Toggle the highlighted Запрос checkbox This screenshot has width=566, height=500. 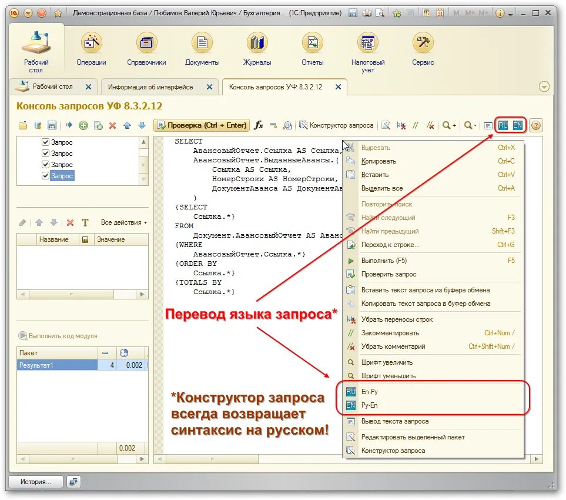(x=45, y=175)
